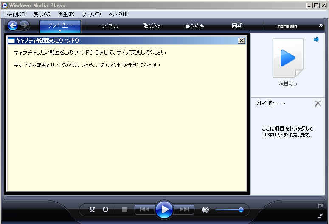The width and height of the screenshot is (329, 224).
Task: Click the Windows Media Player title icon
Action: [x=5, y=5]
